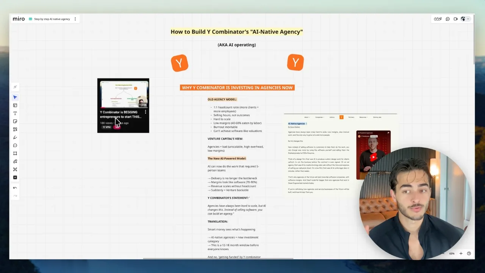
Task: Toggle video call with camera icon
Action: pyautogui.click(x=456, y=19)
